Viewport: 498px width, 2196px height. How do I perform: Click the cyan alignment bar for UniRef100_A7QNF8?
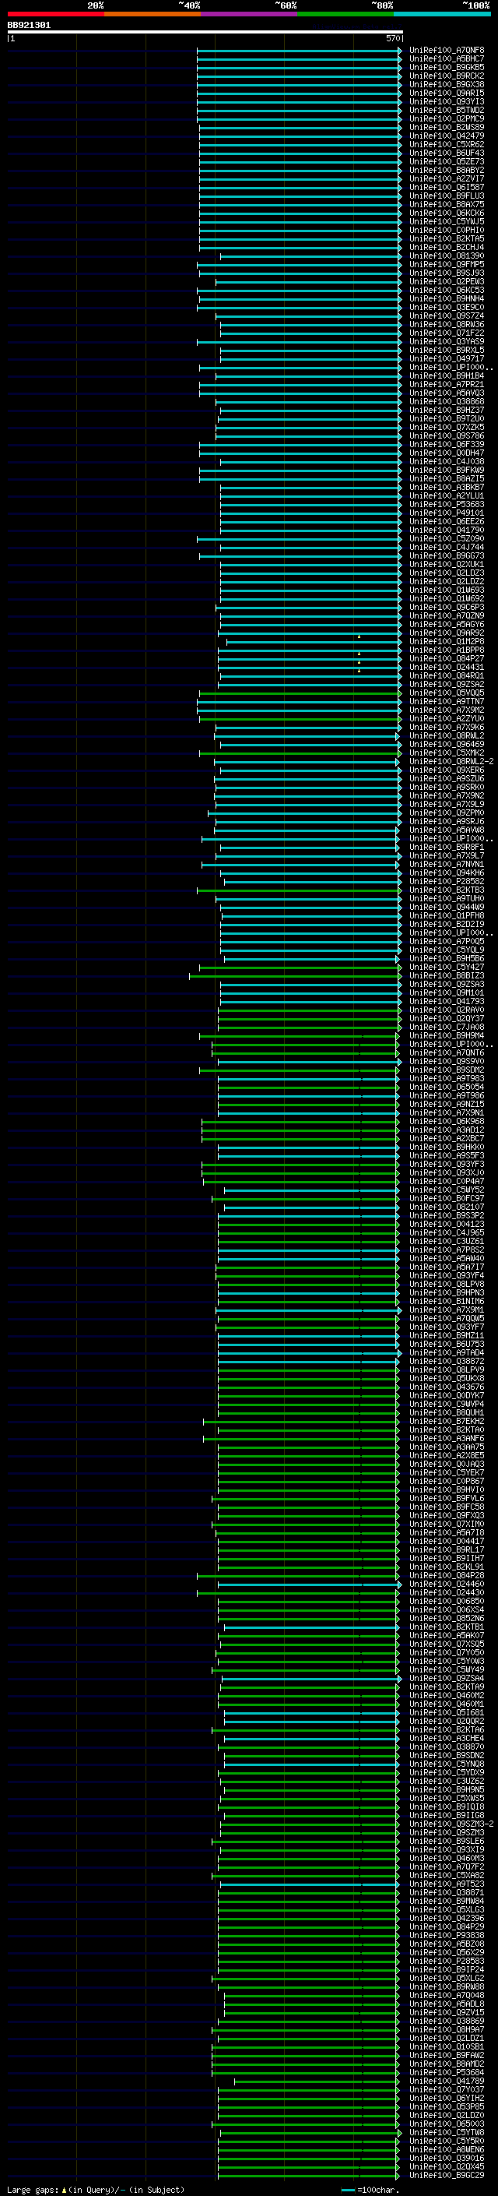(x=299, y=51)
